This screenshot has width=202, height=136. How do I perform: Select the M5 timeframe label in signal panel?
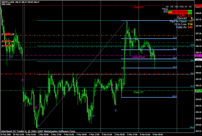pyautogui.click(x=172, y=7)
